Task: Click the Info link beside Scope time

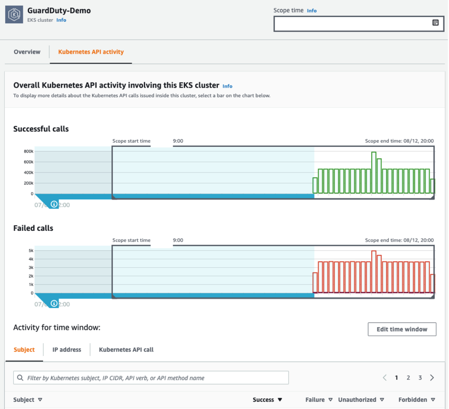Action: tap(311, 10)
